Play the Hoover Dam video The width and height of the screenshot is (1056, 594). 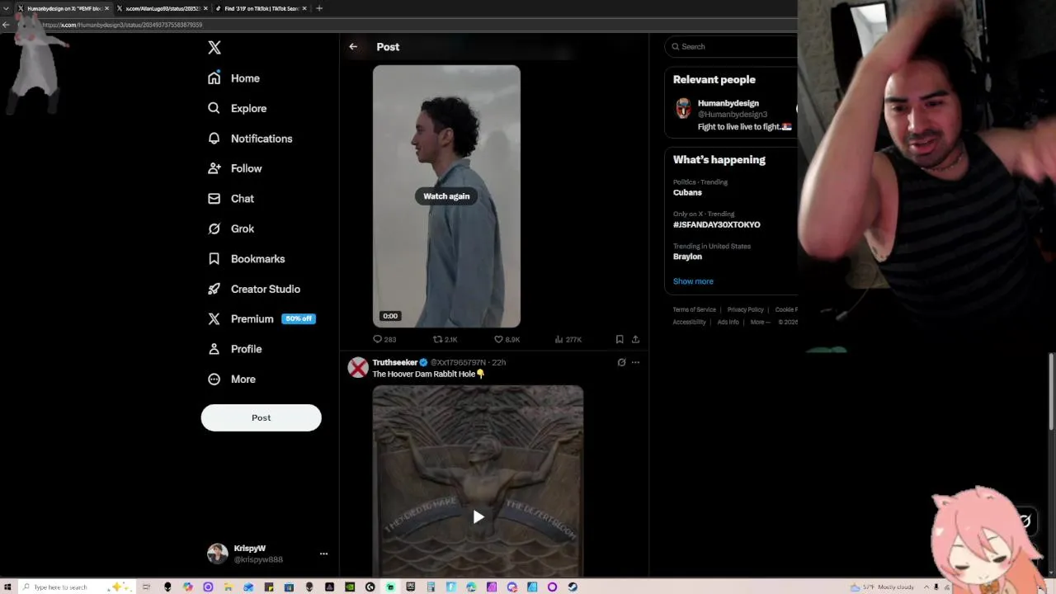[478, 517]
